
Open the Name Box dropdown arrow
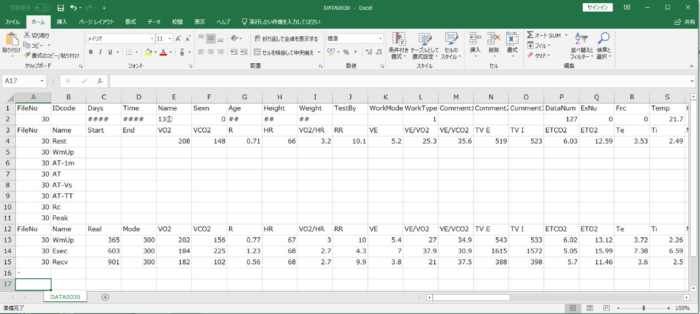click(42, 81)
